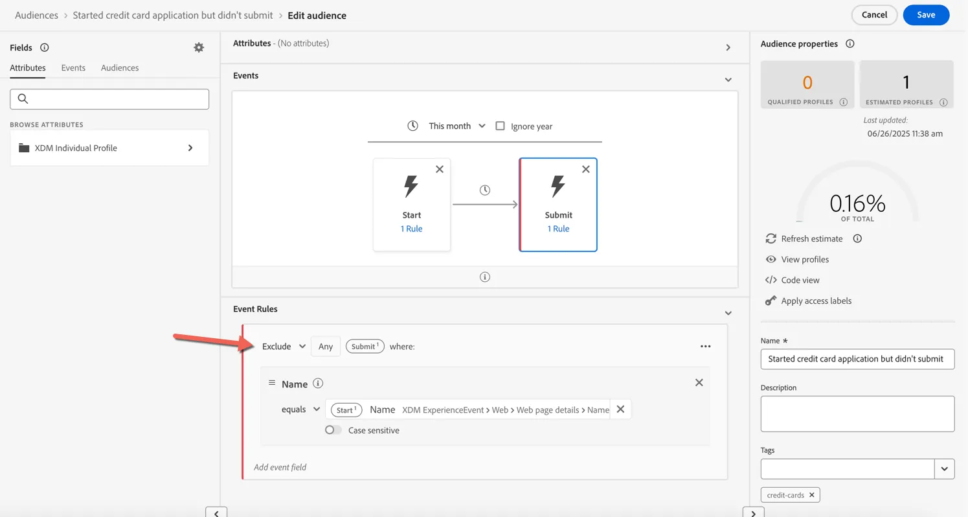Screen dimensions: 968x517
Task: Open the 1 Rule link under Start
Action: click(411, 229)
